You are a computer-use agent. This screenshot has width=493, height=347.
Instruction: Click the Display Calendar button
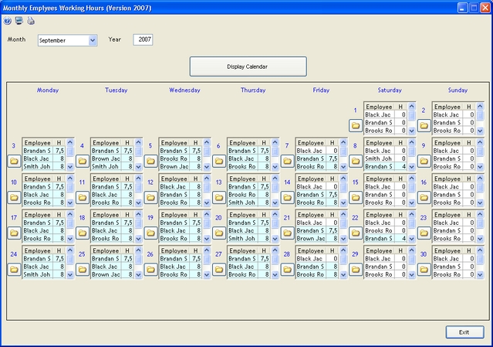[x=248, y=66]
